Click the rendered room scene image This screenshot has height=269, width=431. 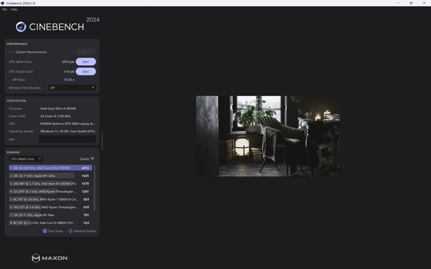(x=268, y=136)
